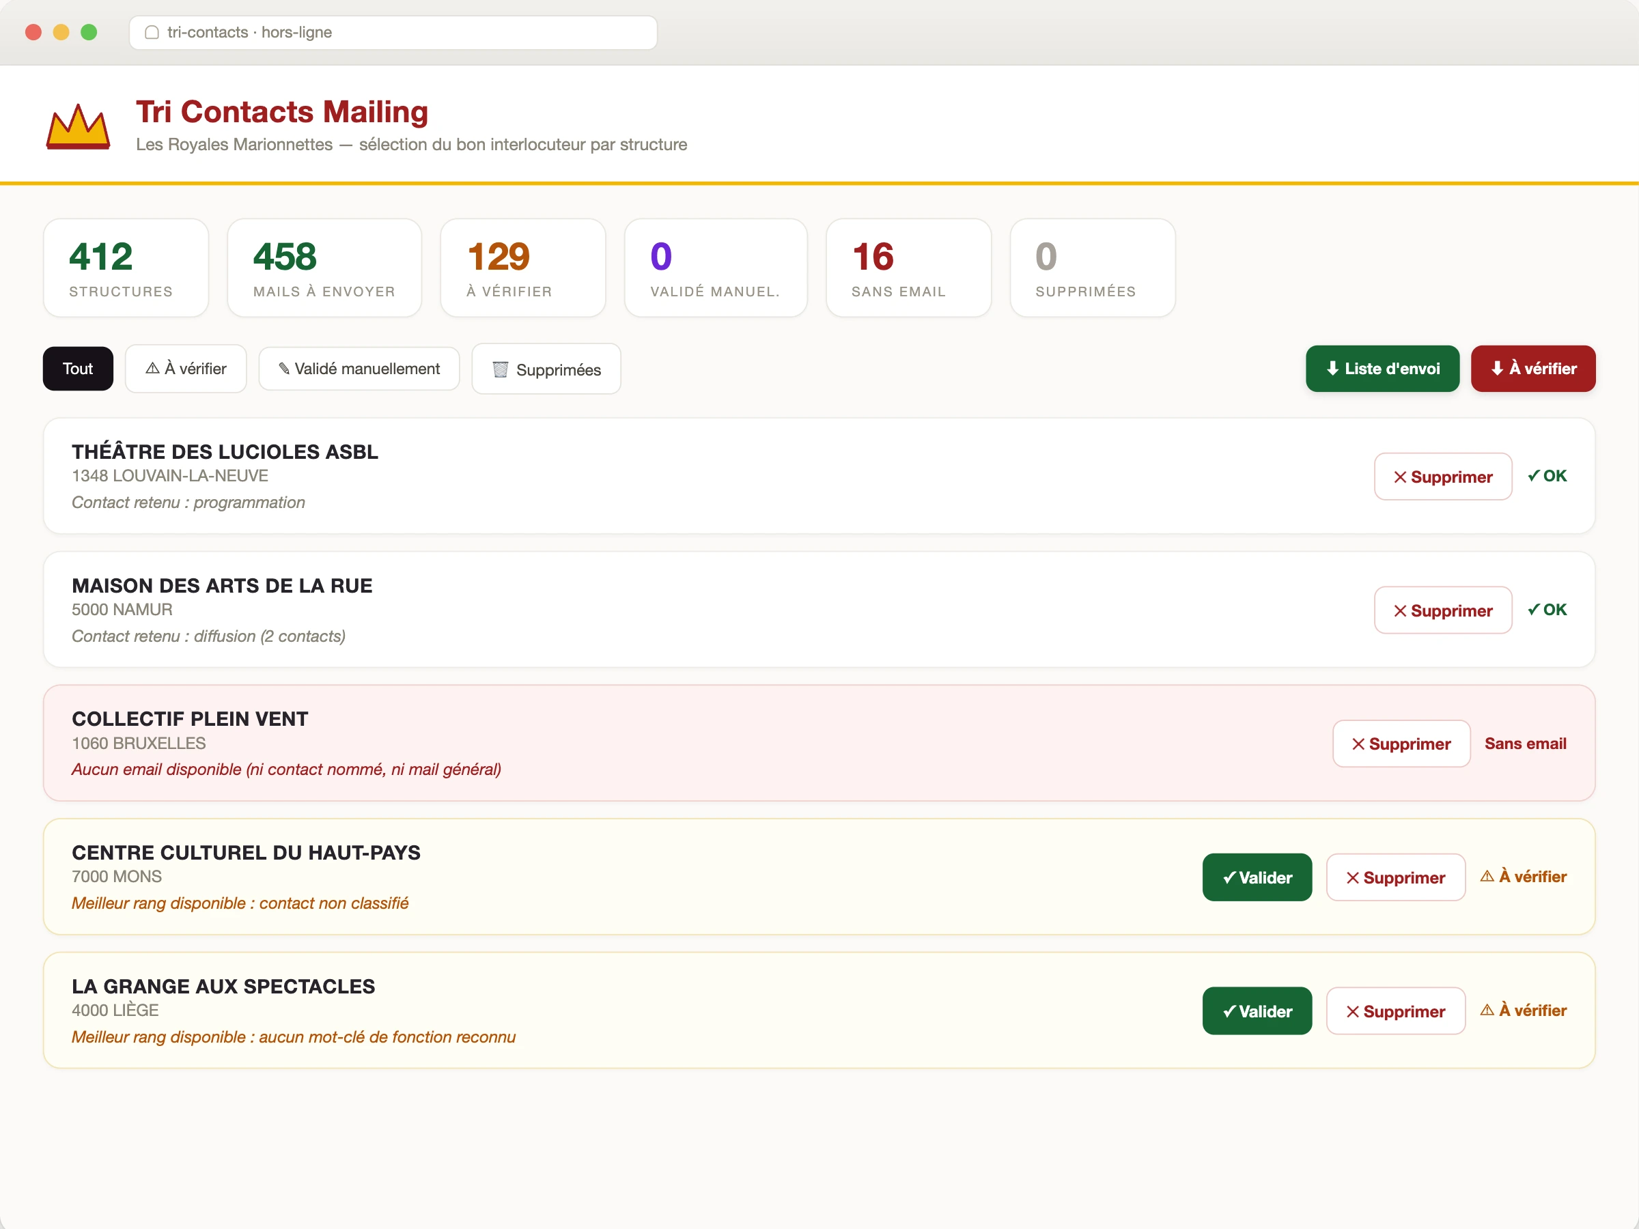Supprimer Théâtre des Lucioles ASBL
The height and width of the screenshot is (1229, 1639).
[x=1444, y=477]
